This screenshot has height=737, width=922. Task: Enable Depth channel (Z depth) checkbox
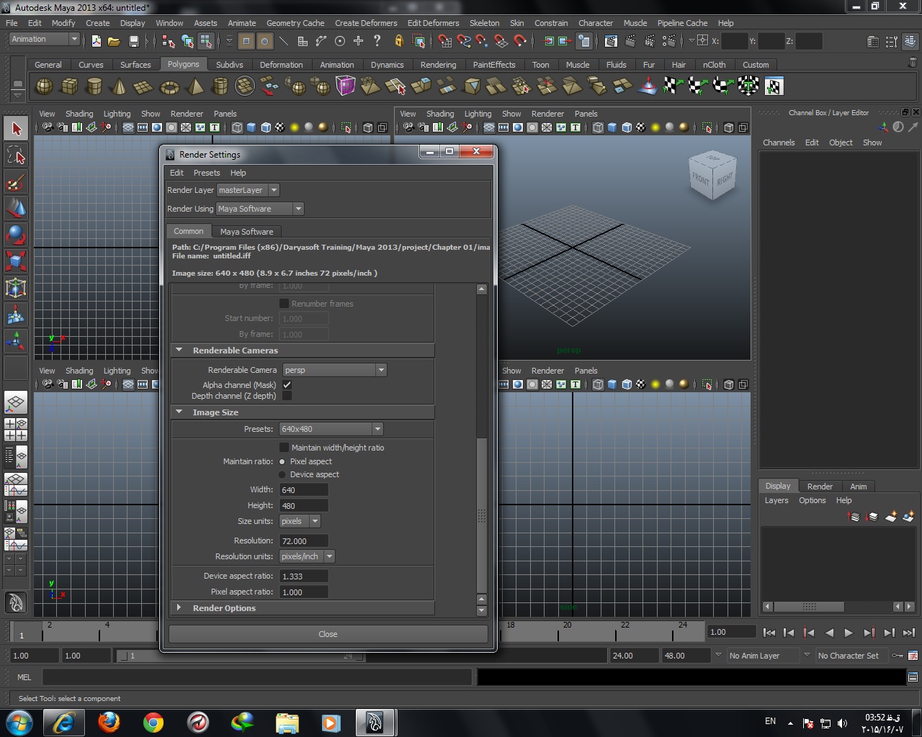pos(287,396)
